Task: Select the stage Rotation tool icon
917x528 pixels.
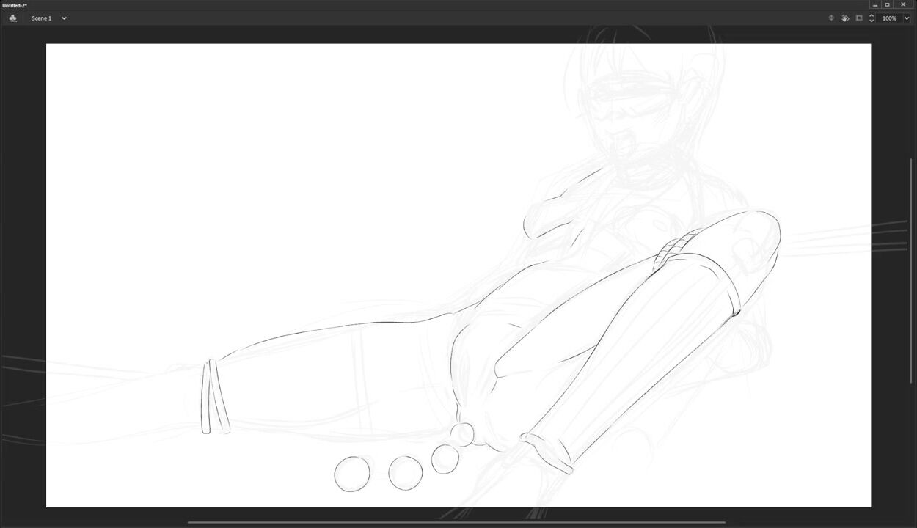Action: (x=845, y=18)
